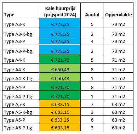Click the Kale huurprijs header cell
Viewport: 137px width, 134px height.
pos(60,10)
